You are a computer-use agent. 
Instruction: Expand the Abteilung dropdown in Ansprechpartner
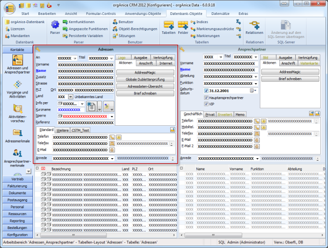[256, 77]
